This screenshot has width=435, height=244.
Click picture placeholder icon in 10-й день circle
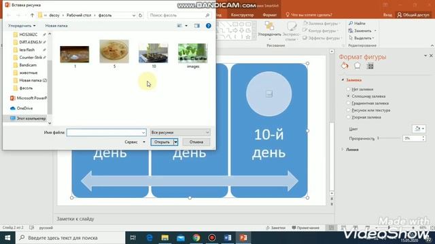click(x=269, y=94)
